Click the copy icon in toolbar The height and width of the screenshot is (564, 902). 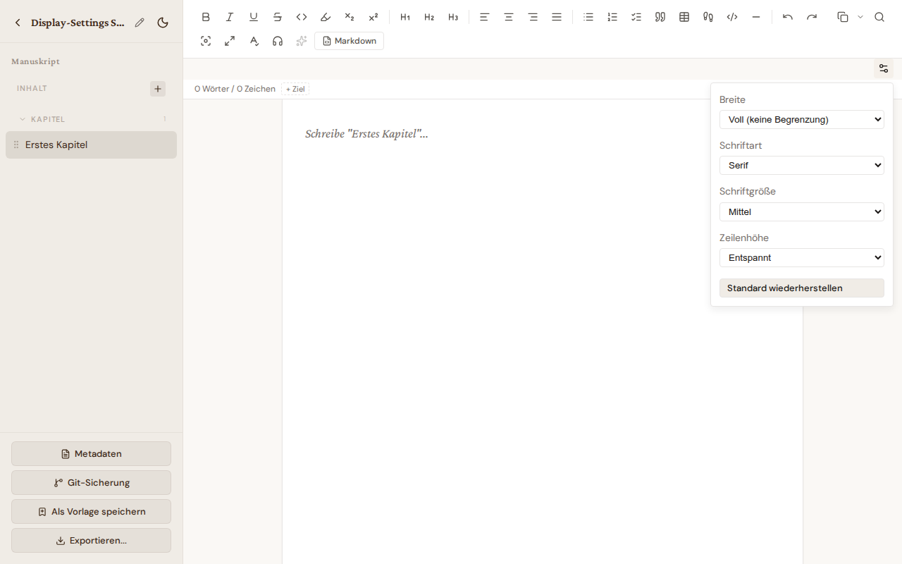pos(843,17)
